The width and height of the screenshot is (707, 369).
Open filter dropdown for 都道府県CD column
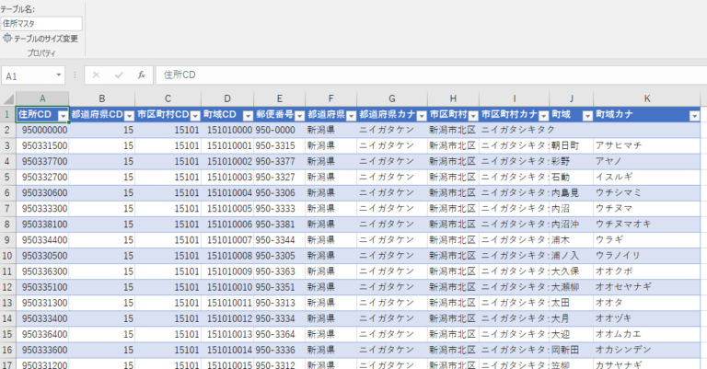(x=129, y=116)
